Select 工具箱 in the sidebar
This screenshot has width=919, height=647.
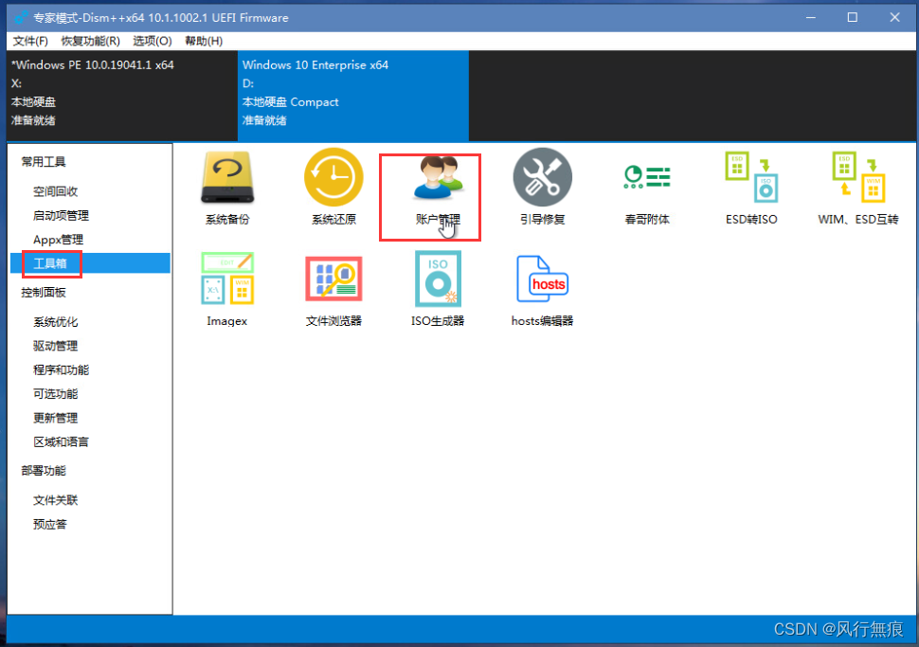tap(90, 263)
